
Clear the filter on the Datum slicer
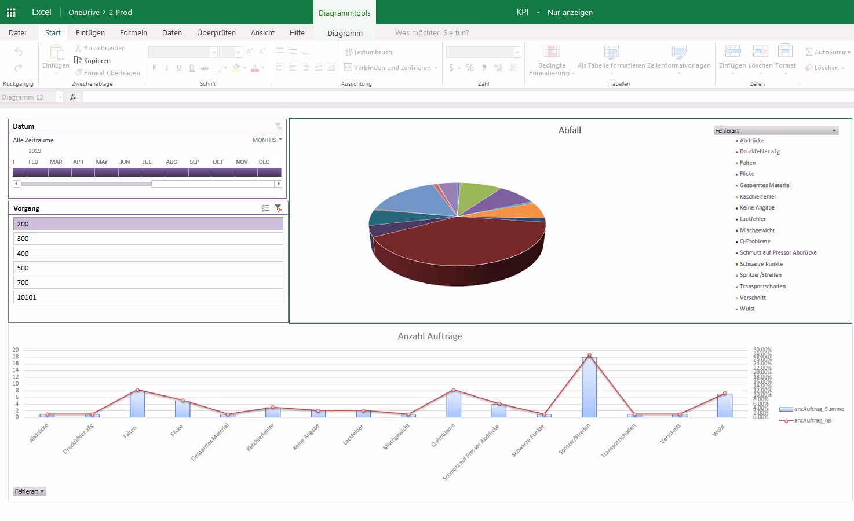(x=278, y=126)
